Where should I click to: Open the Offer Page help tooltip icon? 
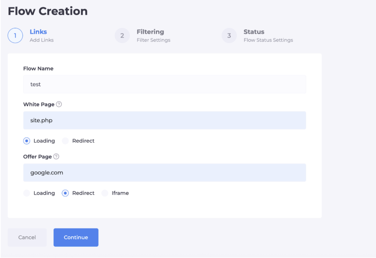56,157
